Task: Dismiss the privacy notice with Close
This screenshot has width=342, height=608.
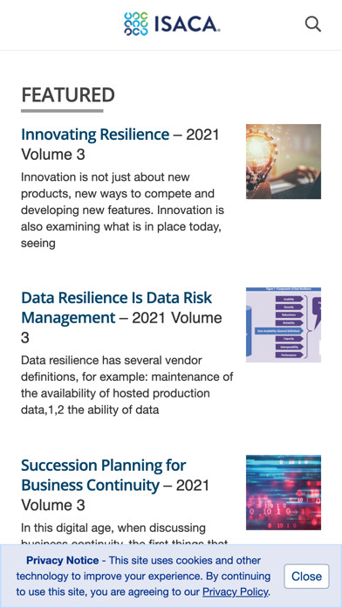Action: 306,577
